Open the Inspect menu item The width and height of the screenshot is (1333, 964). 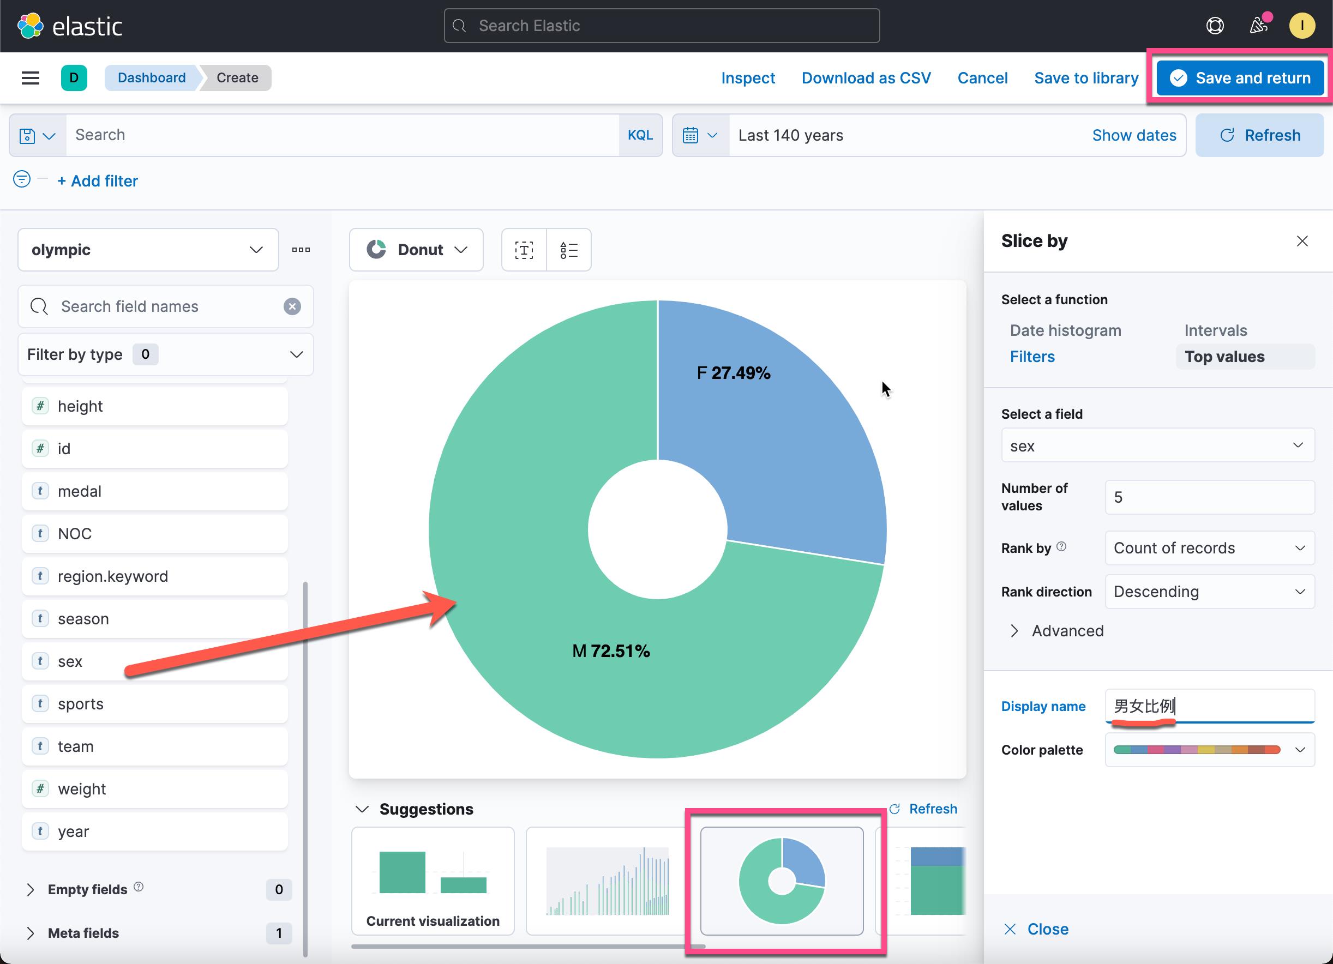(748, 78)
